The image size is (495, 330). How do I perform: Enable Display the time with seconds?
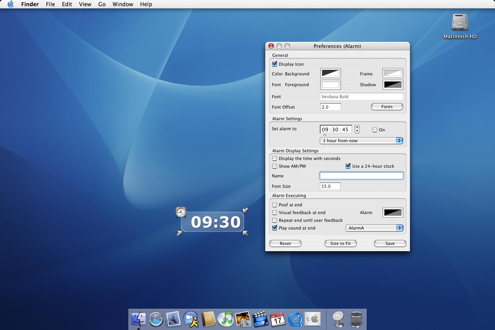[x=275, y=158]
